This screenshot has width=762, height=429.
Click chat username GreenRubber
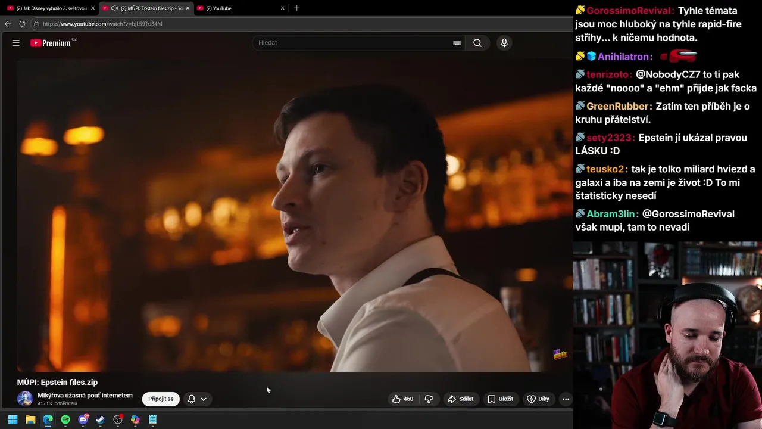pos(617,106)
